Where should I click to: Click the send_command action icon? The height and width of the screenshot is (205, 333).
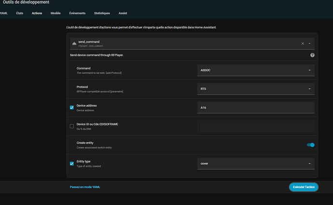(74, 43)
